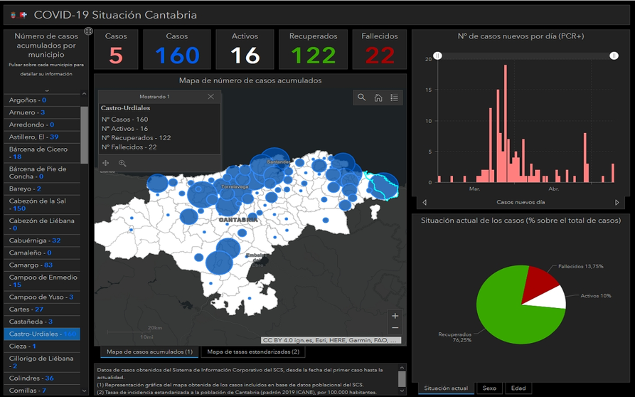Click the CC BY 4.0 map attribution
Image resolution: width=635 pixels, height=397 pixels.
331,340
